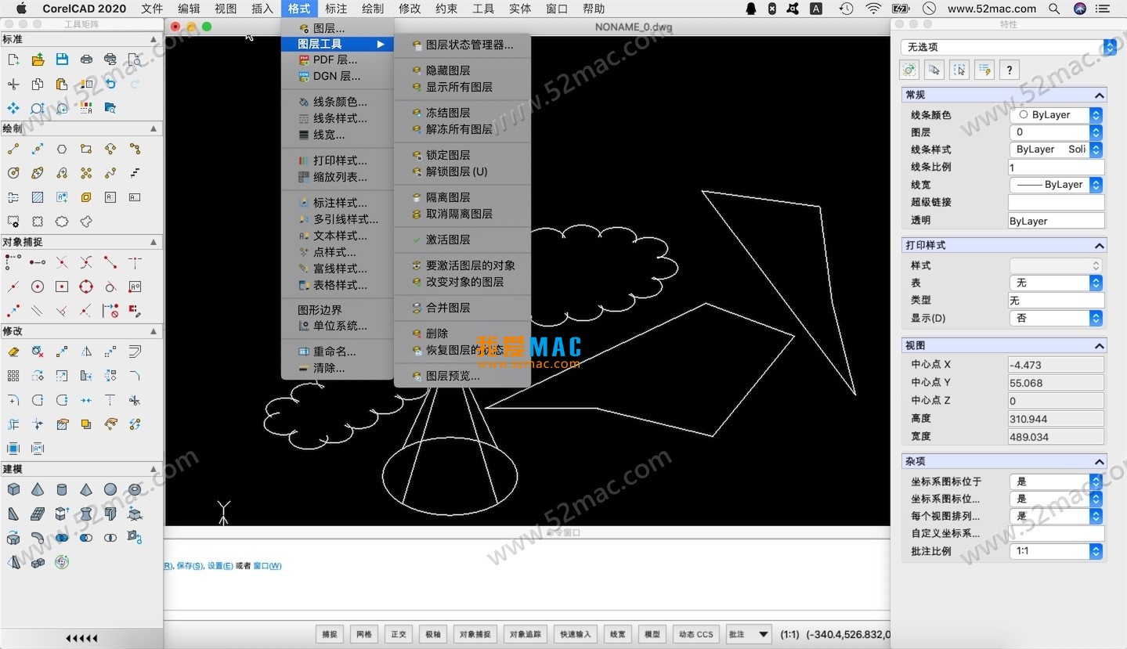Click the 透明 ByLayer field
The width and height of the screenshot is (1127, 649).
1056,221
